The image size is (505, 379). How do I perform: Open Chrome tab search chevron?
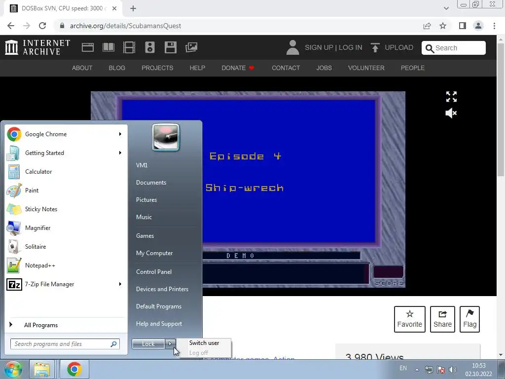point(446,8)
